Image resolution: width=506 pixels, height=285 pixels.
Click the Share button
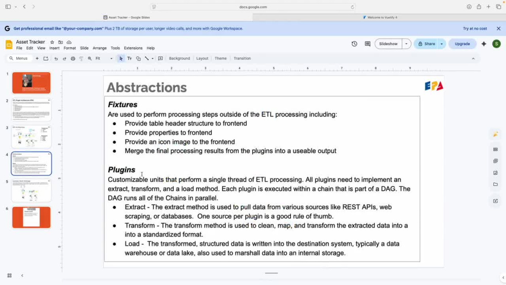(426, 44)
